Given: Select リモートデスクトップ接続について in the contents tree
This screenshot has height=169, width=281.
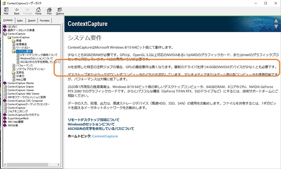Looking at the screenshot, I should click(39, 55).
